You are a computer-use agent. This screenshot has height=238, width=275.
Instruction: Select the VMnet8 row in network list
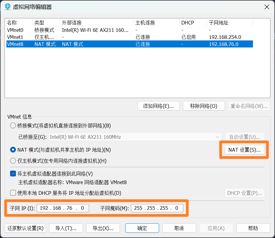[130, 44]
